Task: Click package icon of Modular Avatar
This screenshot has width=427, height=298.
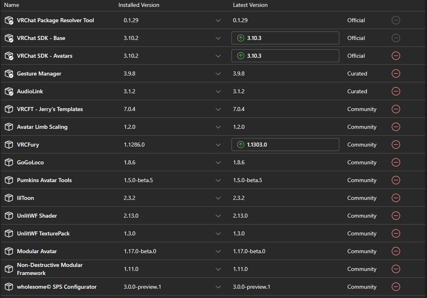Action: point(9,251)
